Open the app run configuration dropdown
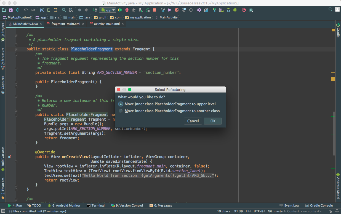This screenshot has width=341, height=214. [x=108, y=10]
